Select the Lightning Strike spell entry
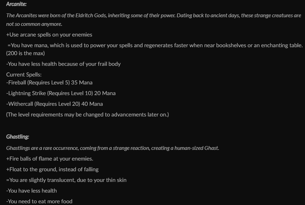Viewport: 305px width, 205px height. point(61,93)
